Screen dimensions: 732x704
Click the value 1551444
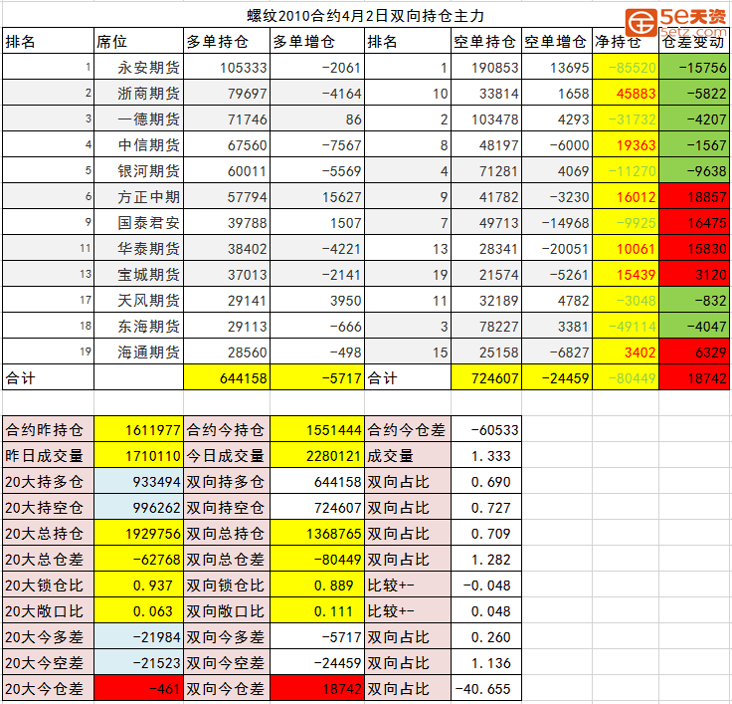(x=317, y=429)
